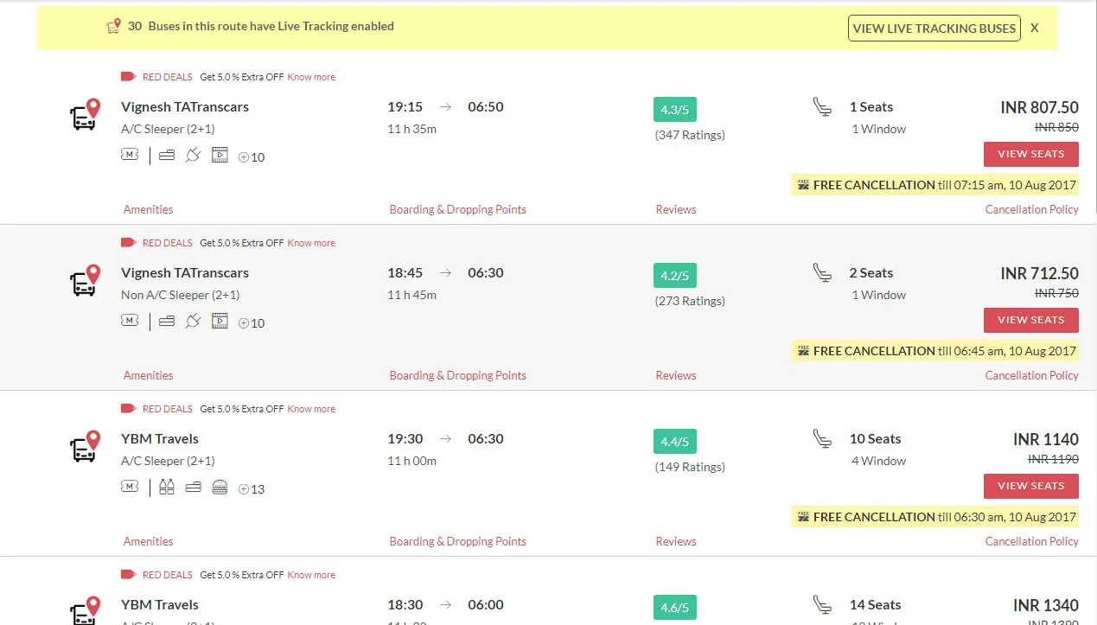Click the seat icon beside 10 Seats
The width and height of the screenshot is (1097, 625).
[x=822, y=439]
